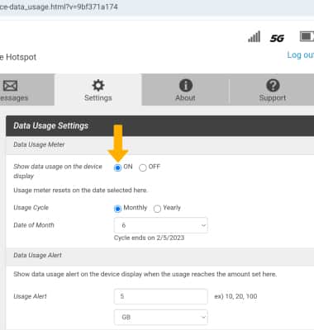
Task: Click the 'Usage Alert' label
Action: click(x=30, y=296)
